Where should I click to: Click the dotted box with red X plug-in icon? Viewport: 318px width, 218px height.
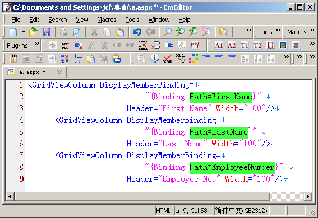(143, 45)
